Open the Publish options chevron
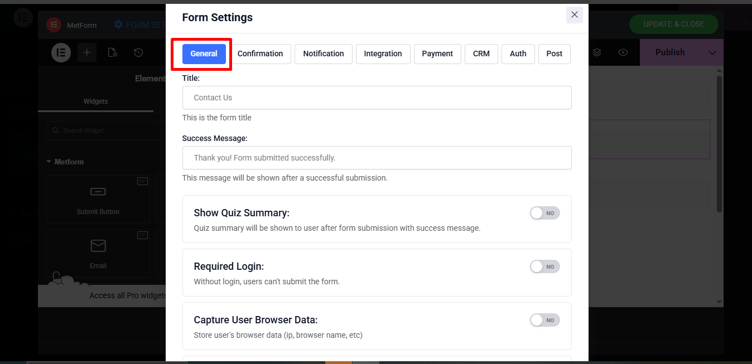 click(x=711, y=52)
